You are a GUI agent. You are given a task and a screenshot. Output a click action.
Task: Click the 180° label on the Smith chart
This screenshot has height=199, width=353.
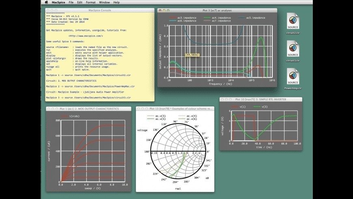[x=147, y=151]
